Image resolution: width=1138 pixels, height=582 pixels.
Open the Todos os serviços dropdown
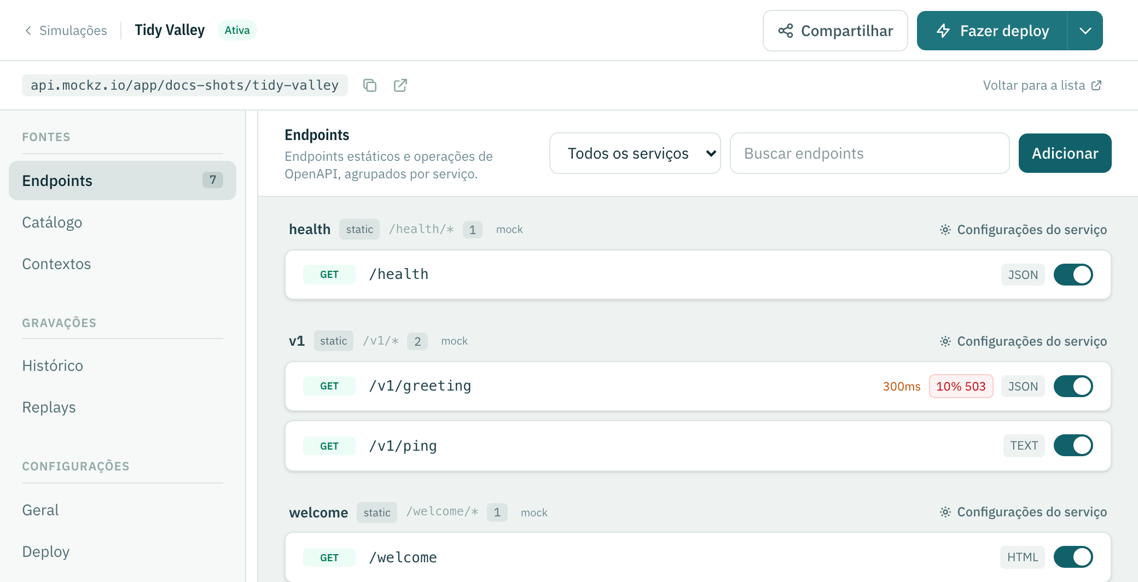(635, 153)
